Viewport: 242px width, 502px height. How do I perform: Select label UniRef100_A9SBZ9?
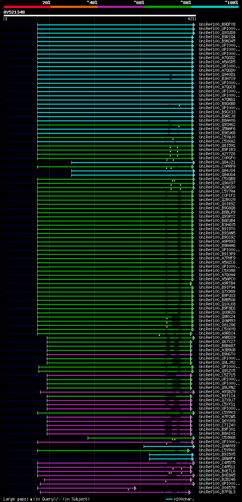coord(217,392)
